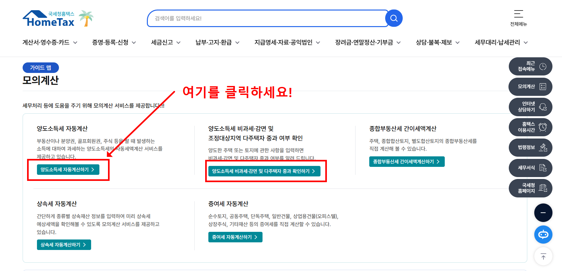The width and height of the screenshot is (562, 271).
Task: Open 세무대리·납세관리 menu
Action: pos(501,42)
